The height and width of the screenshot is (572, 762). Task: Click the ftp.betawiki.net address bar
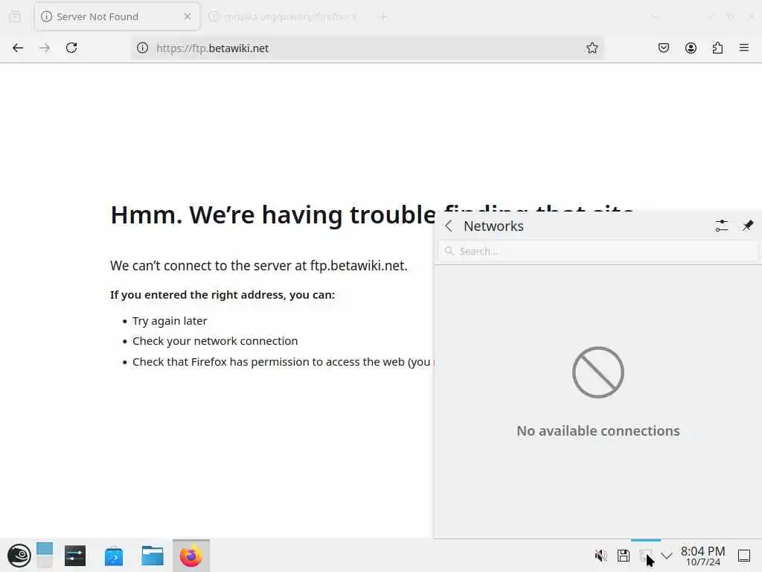(367, 48)
